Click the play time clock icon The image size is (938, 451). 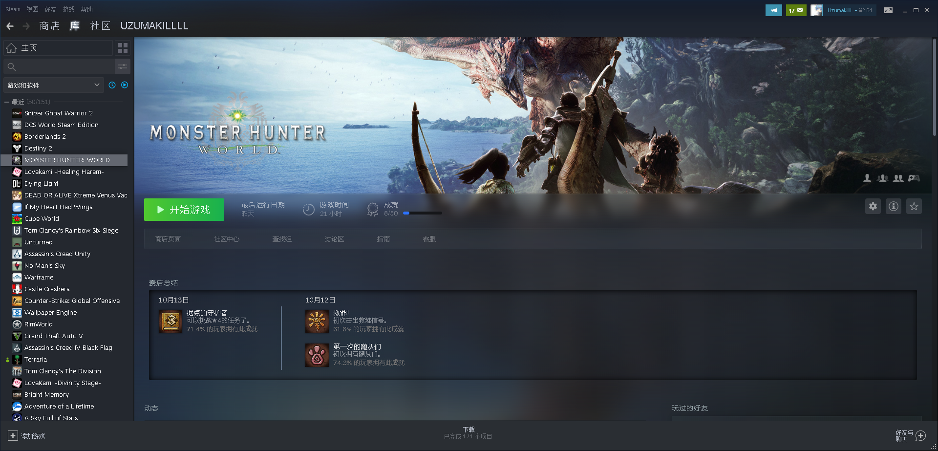click(x=309, y=210)
